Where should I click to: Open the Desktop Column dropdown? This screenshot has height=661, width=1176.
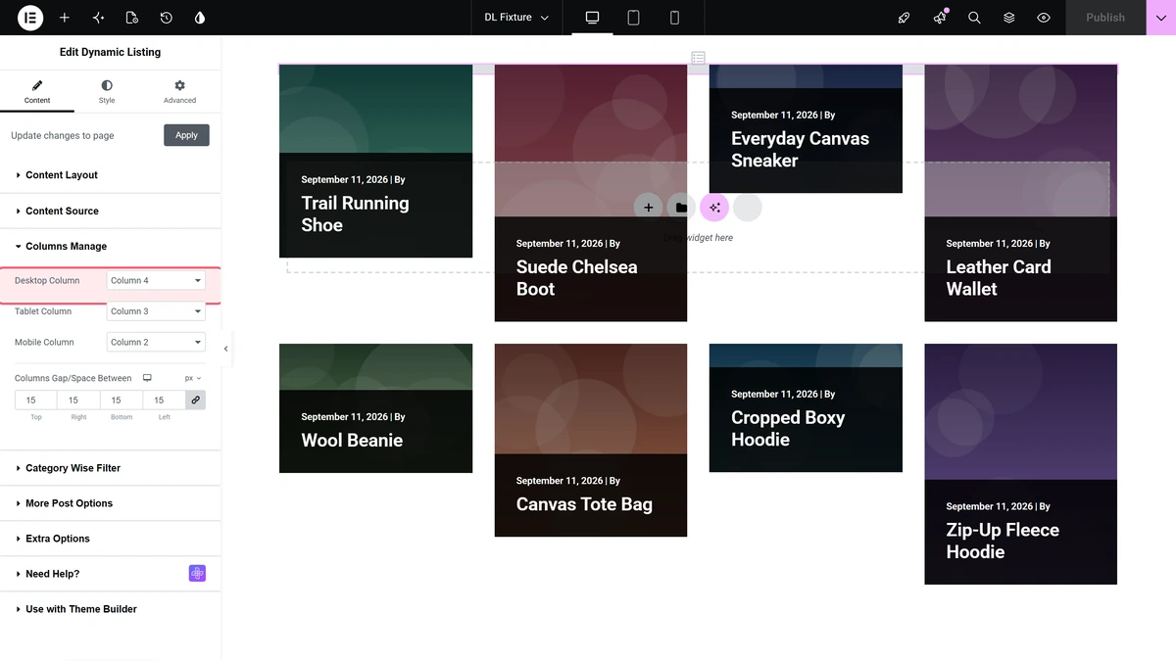click(156, 280)
